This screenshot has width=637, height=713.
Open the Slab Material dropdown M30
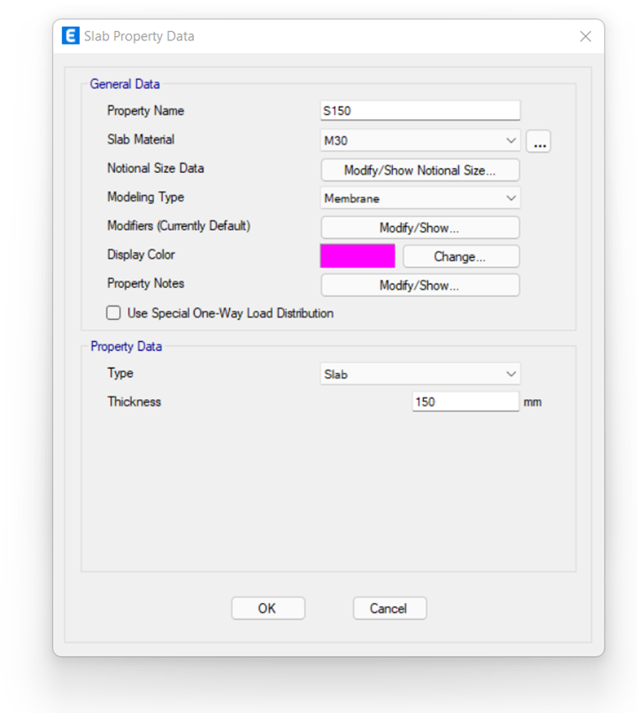point(420,140)
